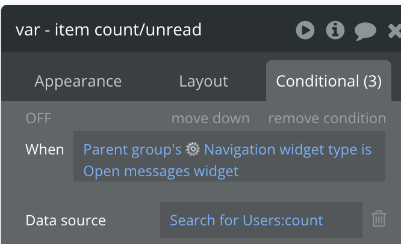The image size is (401, 244).
Task: Open the comment bubble icon
Action: point(365,30)
